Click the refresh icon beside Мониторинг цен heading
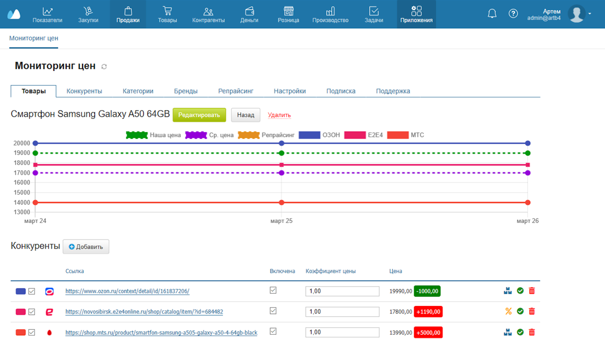Screen dimensions: 605x340 (104, 67)
